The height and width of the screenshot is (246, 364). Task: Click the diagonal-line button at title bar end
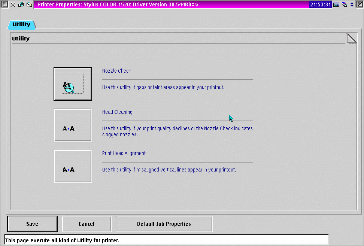click(x=360, y=4)
